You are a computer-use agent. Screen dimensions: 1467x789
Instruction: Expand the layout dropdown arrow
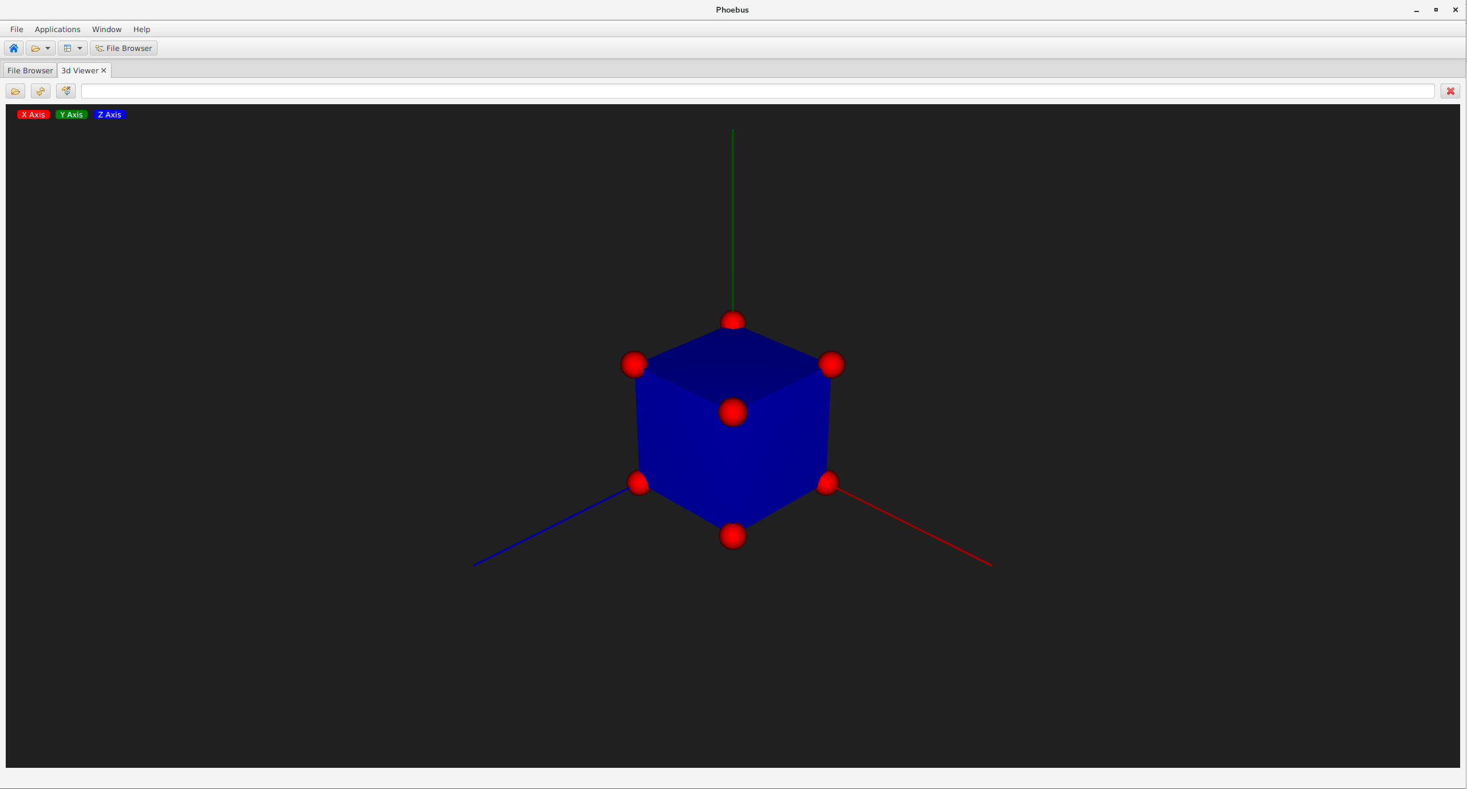pos(80,48)
